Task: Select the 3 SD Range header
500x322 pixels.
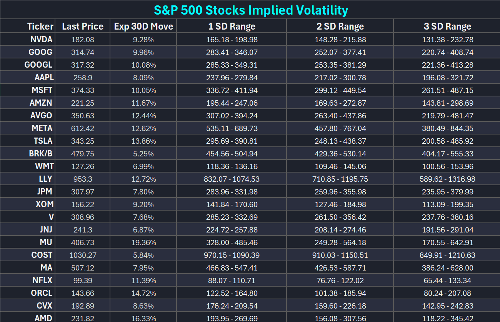Action: [x=447, y=27]
